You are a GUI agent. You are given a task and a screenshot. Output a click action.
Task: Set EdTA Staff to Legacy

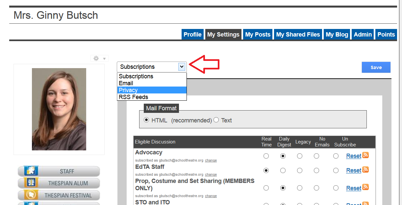tap(300, 170)
